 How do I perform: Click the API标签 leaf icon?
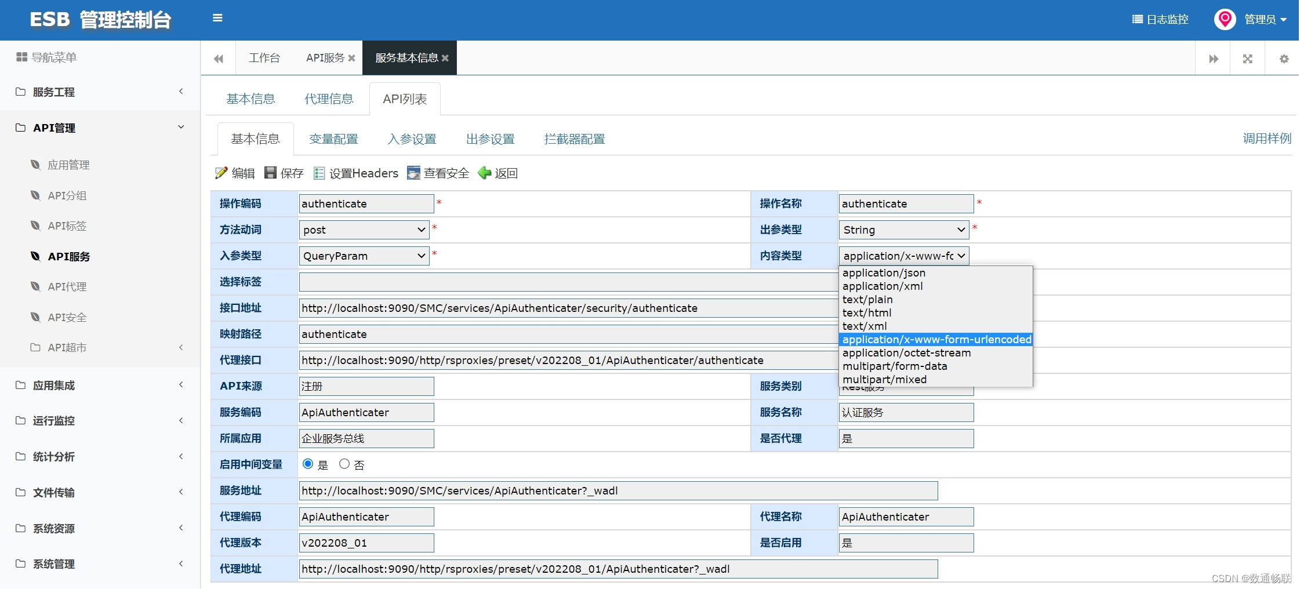pyautogui.click(x=35, y=226)
